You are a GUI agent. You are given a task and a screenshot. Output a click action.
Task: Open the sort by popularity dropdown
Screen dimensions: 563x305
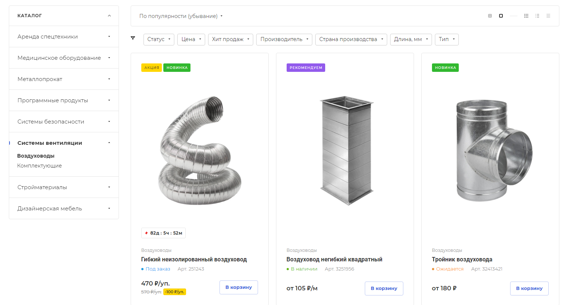point(181,16)
